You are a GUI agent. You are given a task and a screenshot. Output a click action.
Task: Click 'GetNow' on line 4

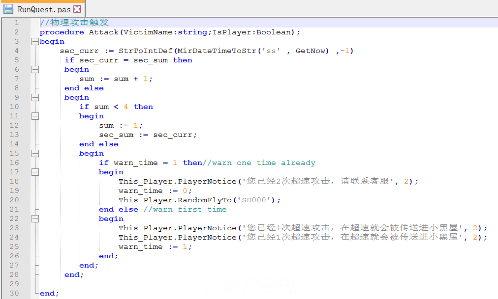(311, 51)
